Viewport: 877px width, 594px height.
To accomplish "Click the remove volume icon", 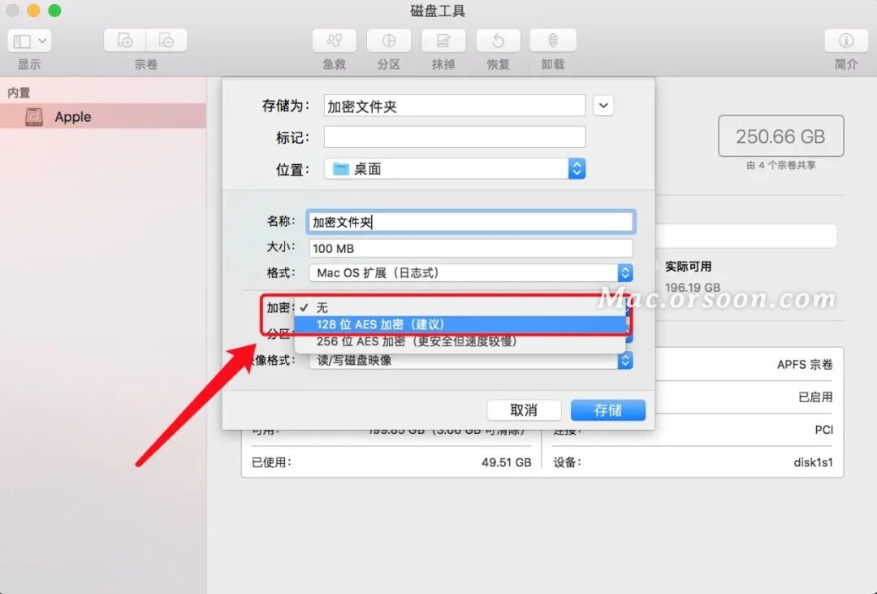I will 166,41.
